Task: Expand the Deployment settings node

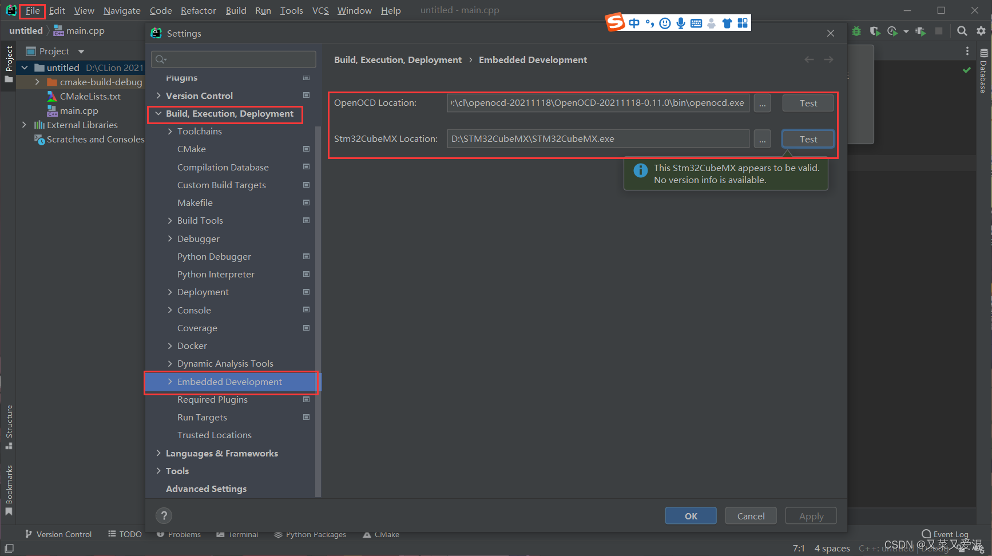Action: click(170, 292)
